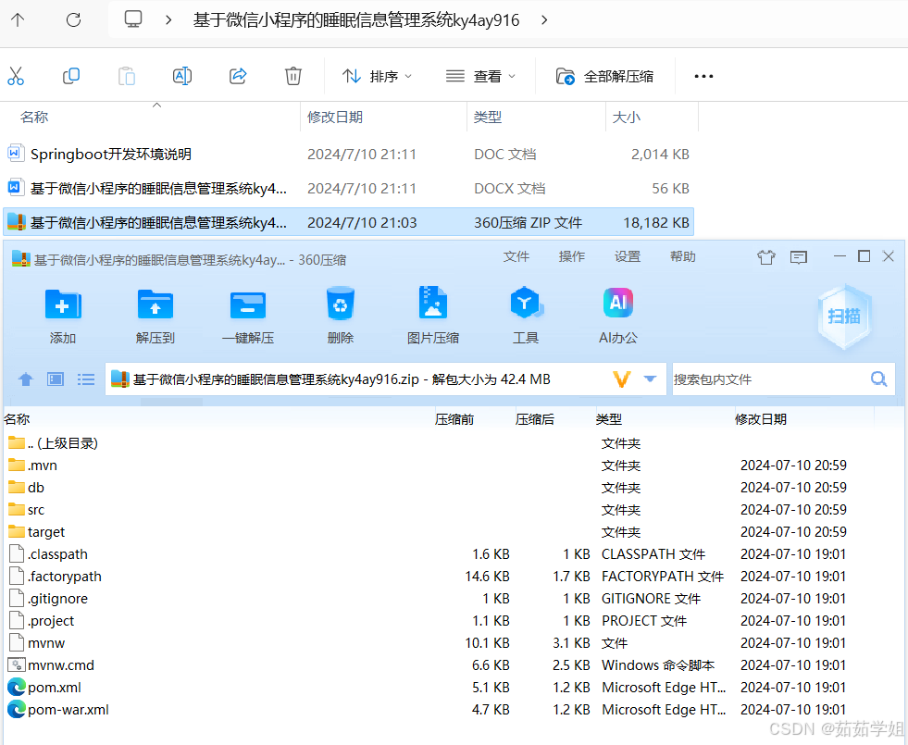Switch to list view icon in 360压缩

tap(86, 379)
